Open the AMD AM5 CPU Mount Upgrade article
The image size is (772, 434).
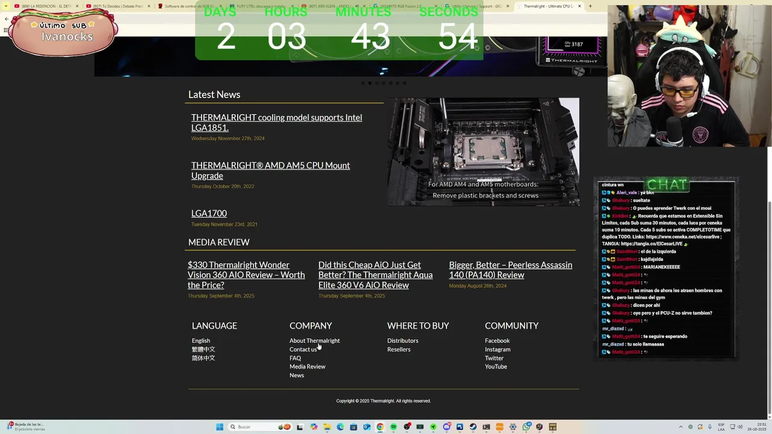pos(270,171)
